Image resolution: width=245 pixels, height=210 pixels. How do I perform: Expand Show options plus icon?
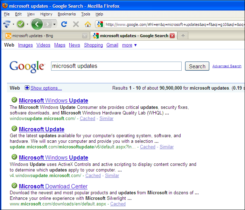pyautogui.click(x=27, y=88)
